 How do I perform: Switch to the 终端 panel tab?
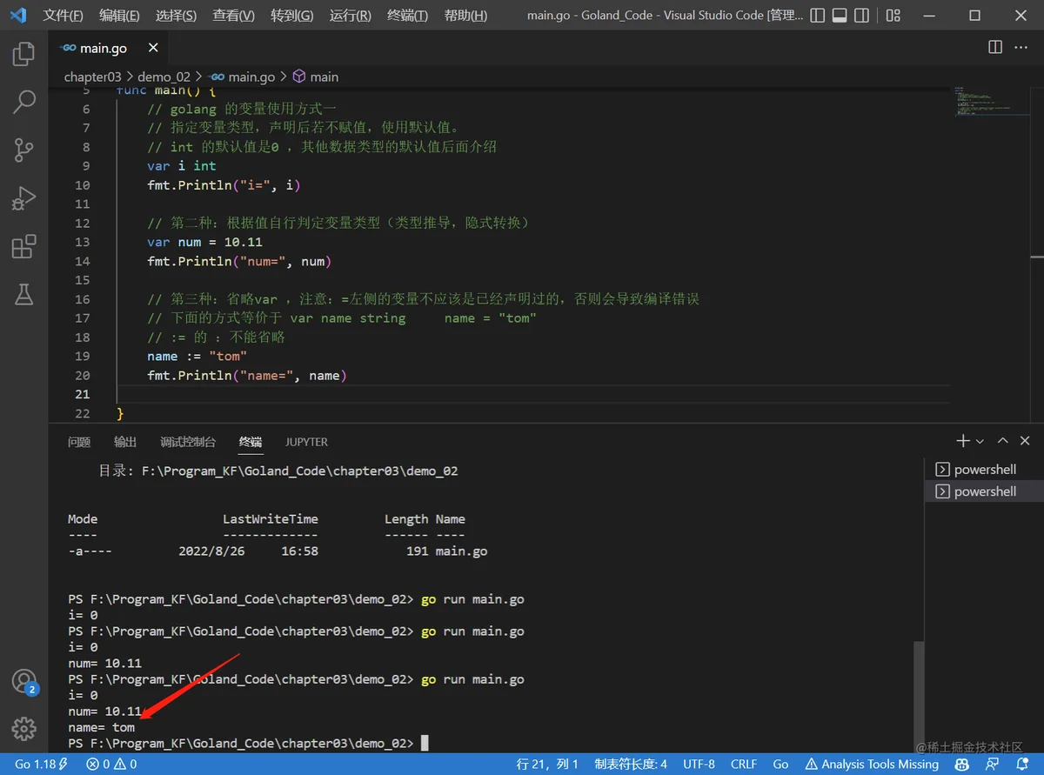[x=251, y=442]
